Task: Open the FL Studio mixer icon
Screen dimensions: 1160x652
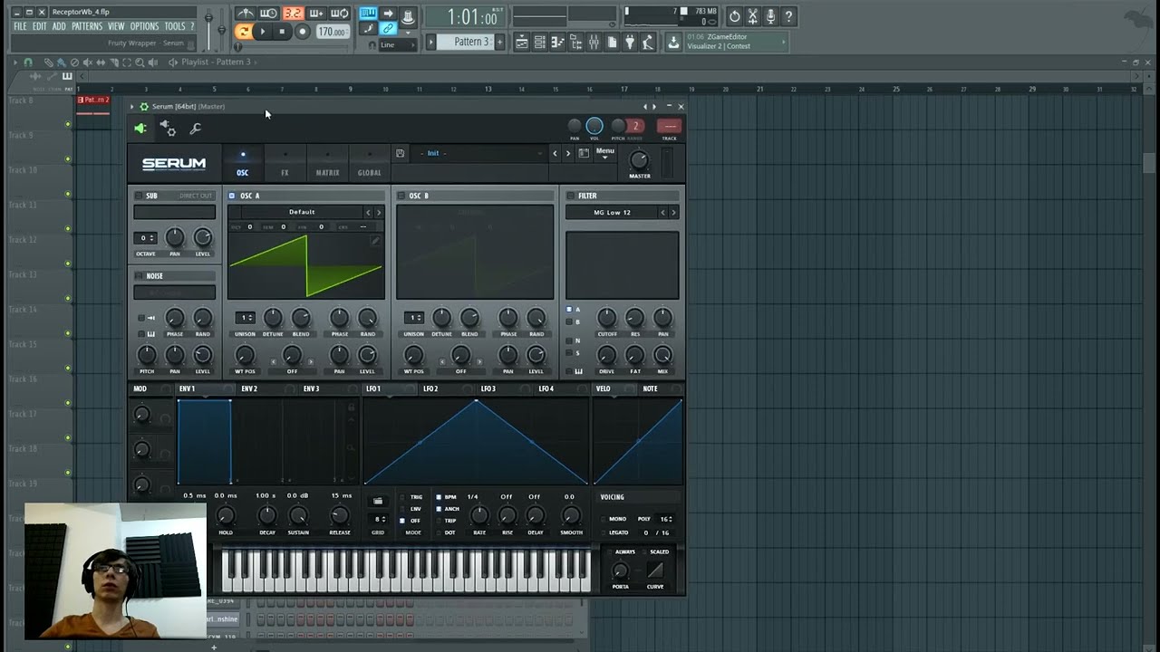Action: tap(594, 42)
